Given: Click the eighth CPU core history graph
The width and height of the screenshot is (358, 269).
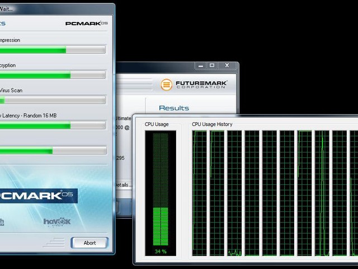Looking at the screenshot, I should [x=322, y=193].
